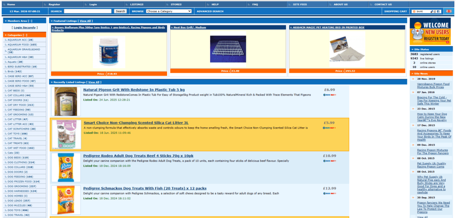Screen dimensions: 456x218
Task: Click the search input field
Action: tap(88, 11)
